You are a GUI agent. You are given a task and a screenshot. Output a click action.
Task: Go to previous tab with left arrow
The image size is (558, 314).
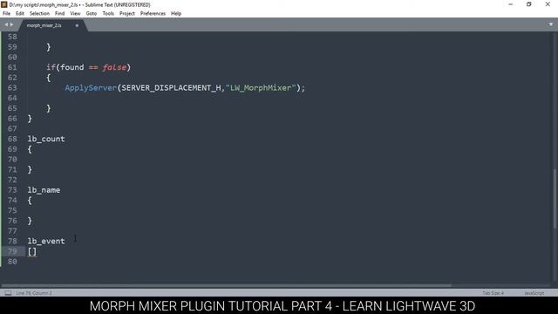[x=6, y=24]
